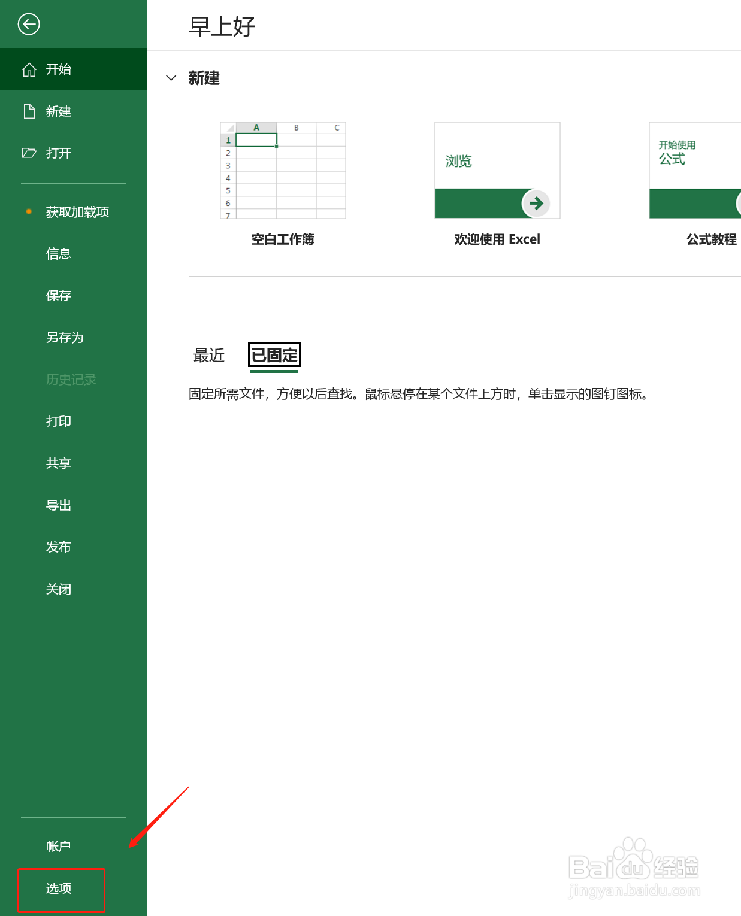Open the 公式教程 template thumbnail
741x916 pixels.
[695, 171]
